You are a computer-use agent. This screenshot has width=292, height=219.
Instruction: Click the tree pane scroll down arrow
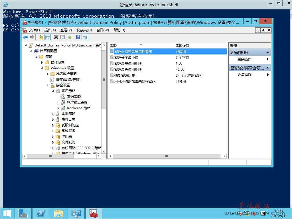click(104, 151)
